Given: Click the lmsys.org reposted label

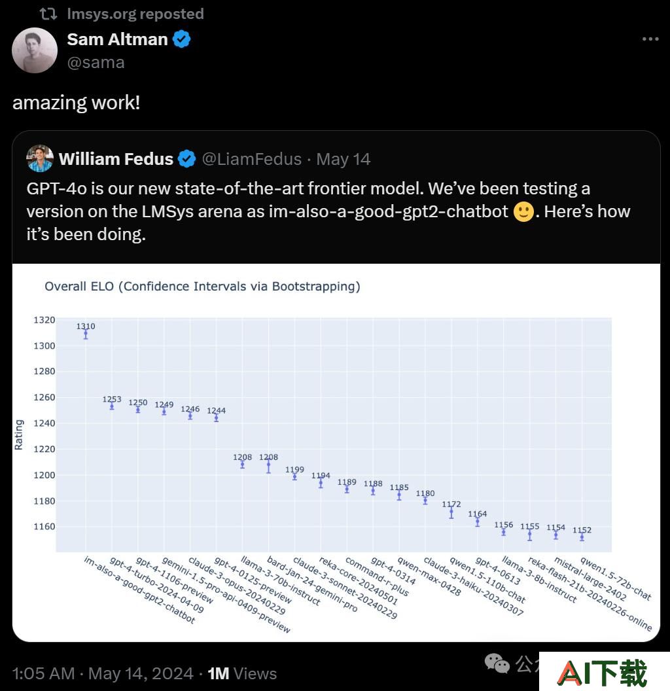Looking at the screenshot, I should coord(135,14).
